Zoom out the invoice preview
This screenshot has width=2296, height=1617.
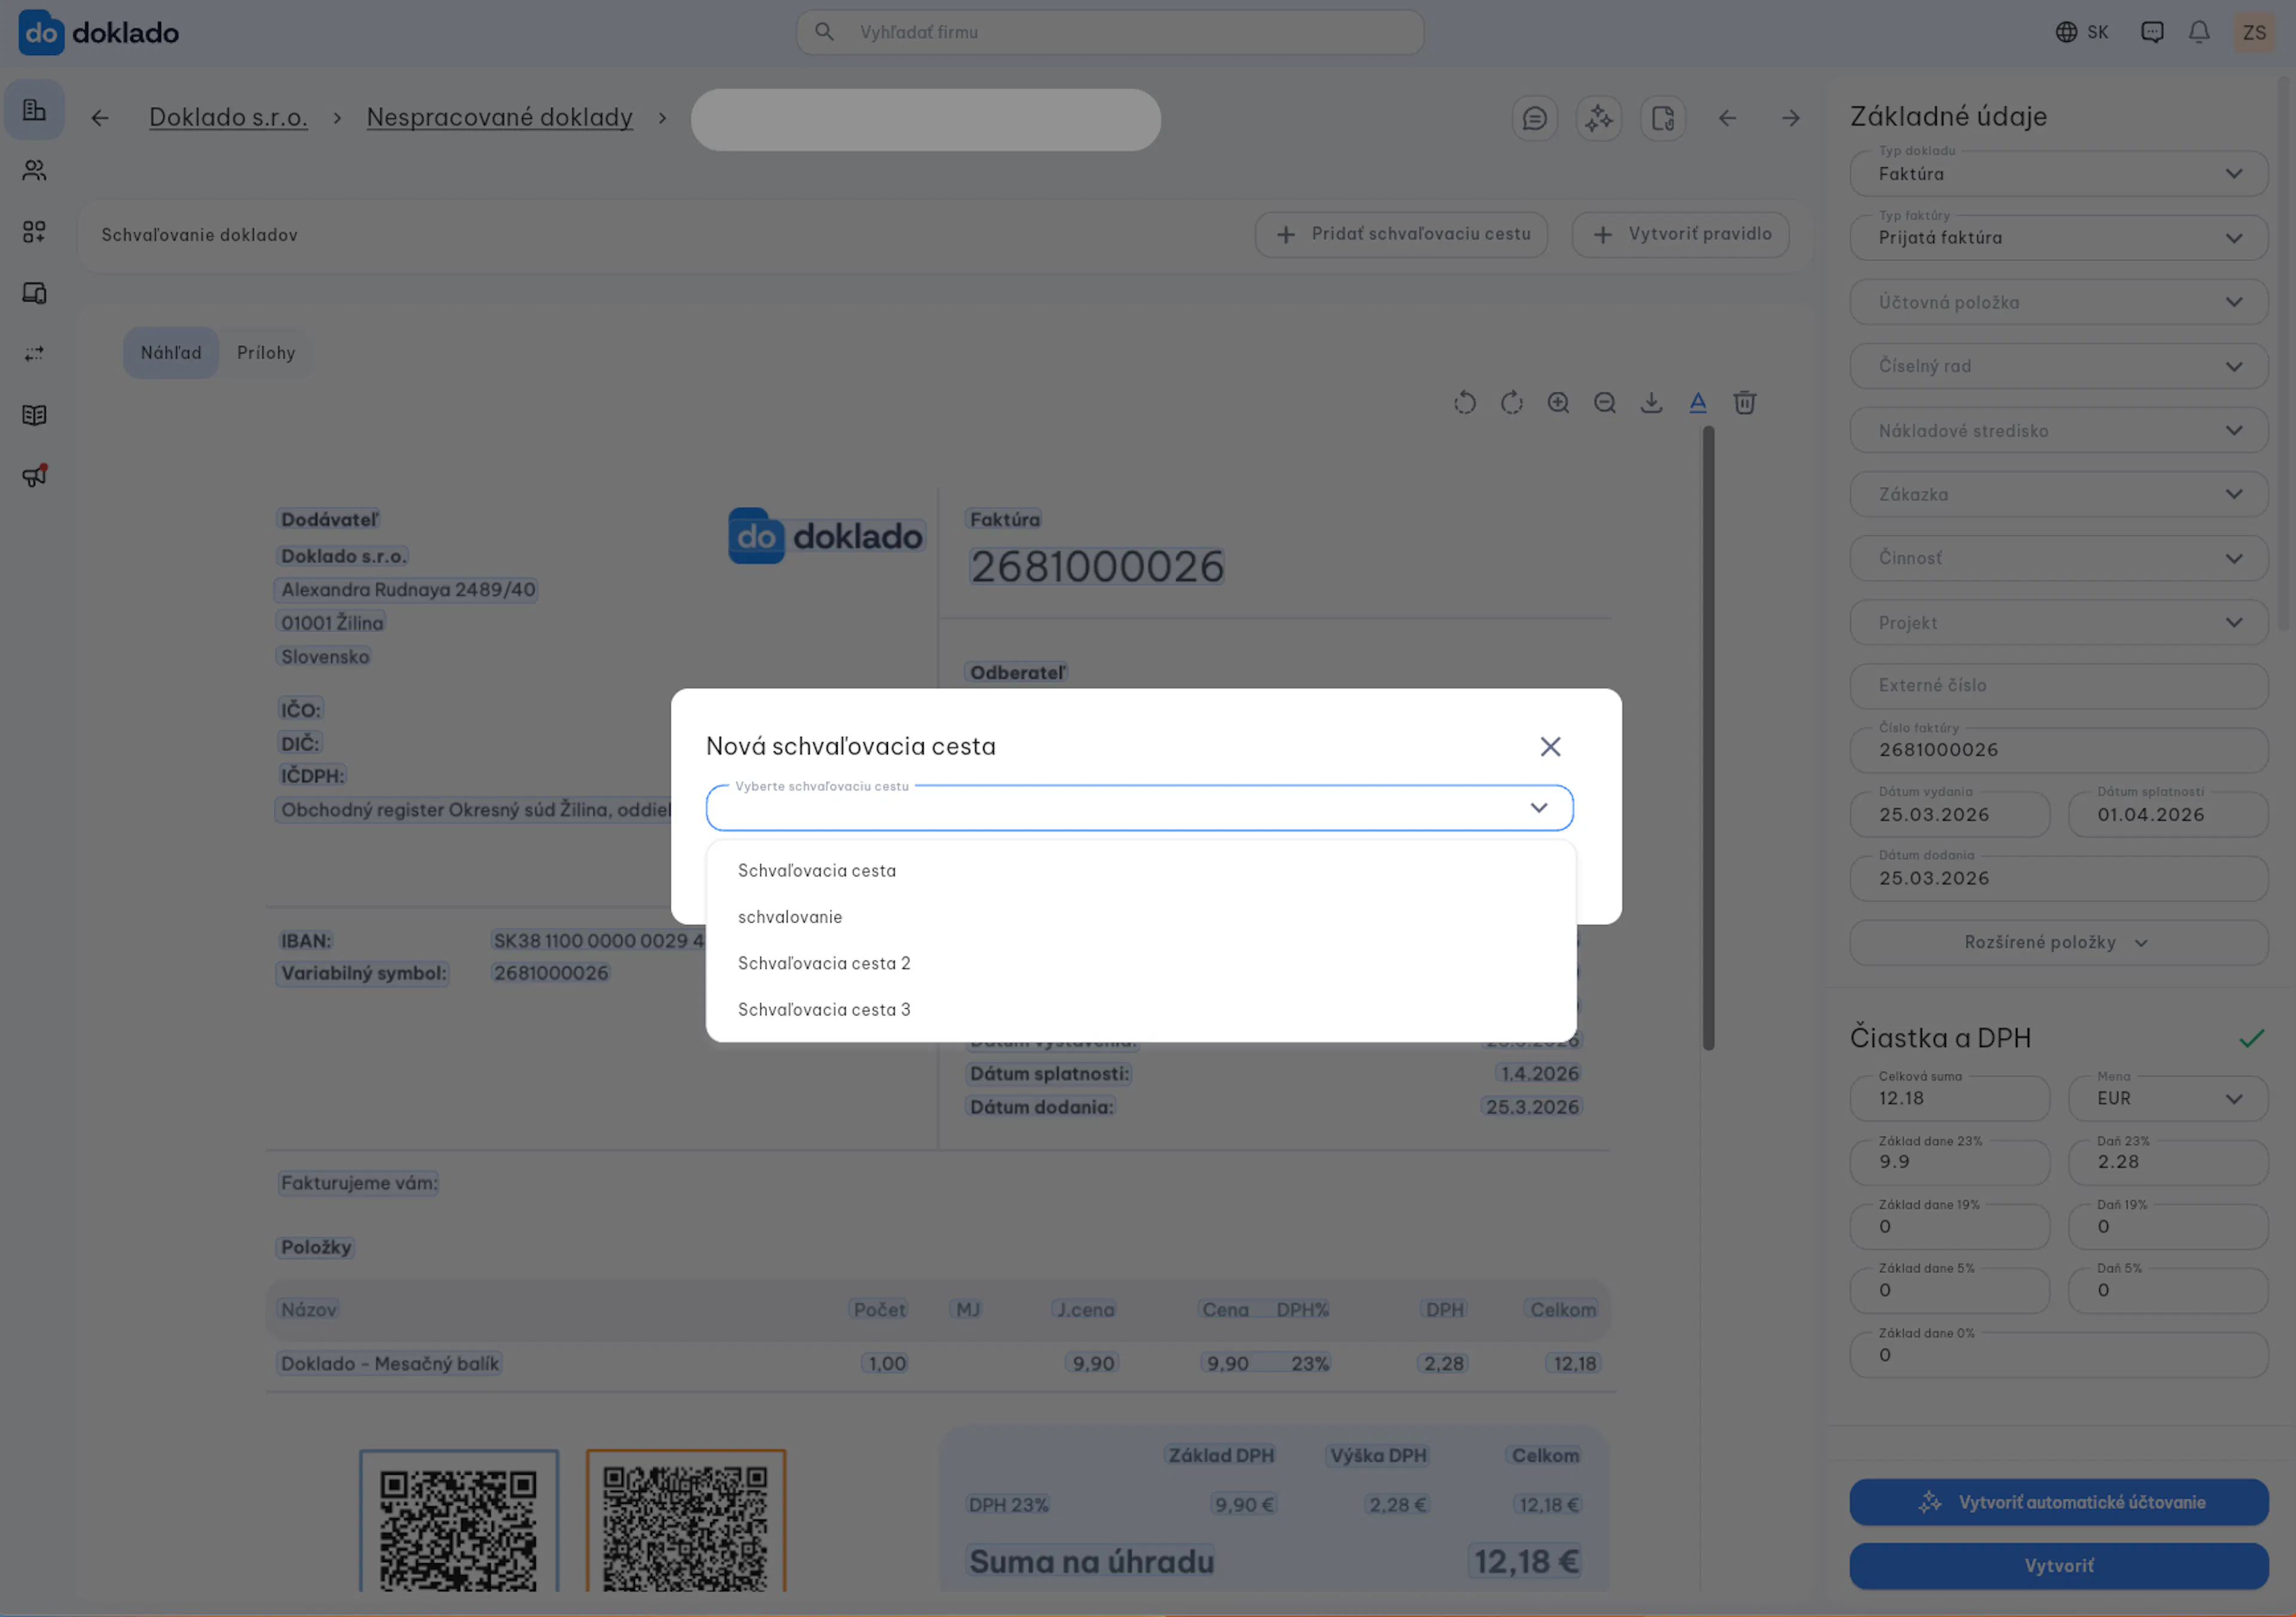point(1604,403)
